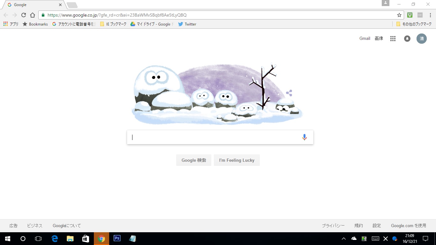Open Google notifications bell

407,39
